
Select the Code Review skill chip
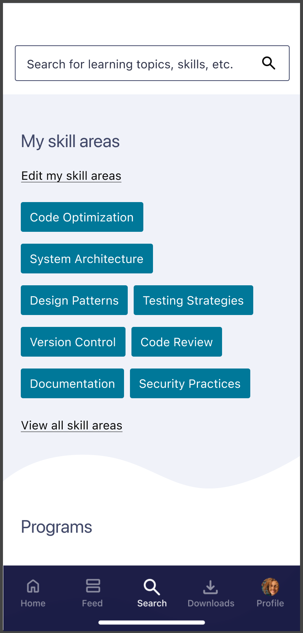point(177,342)
